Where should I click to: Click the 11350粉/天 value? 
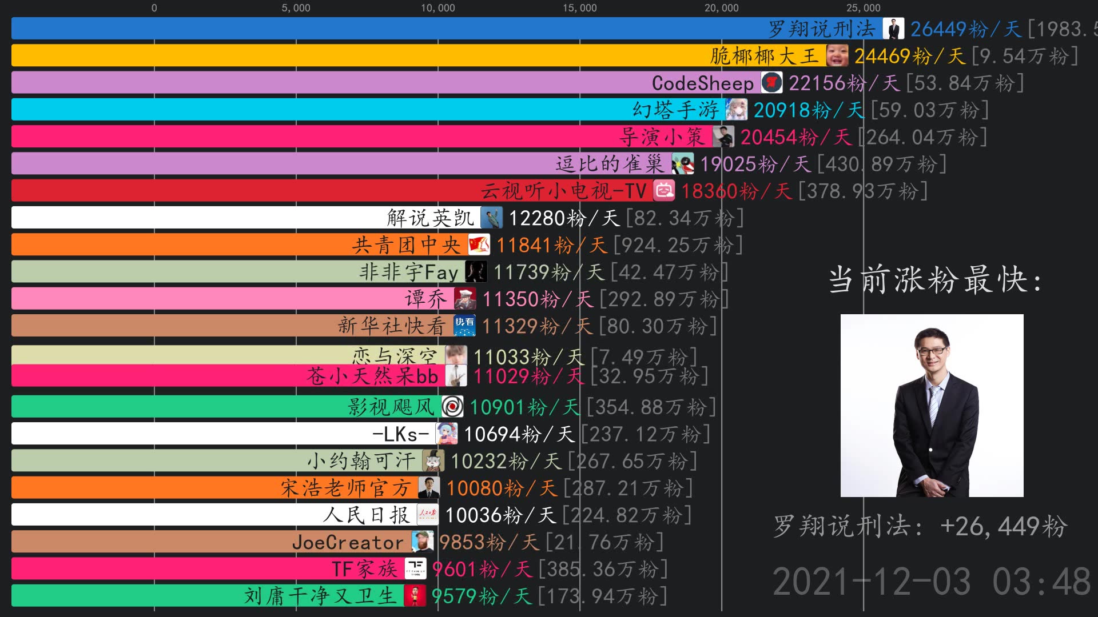coord(538,299)
